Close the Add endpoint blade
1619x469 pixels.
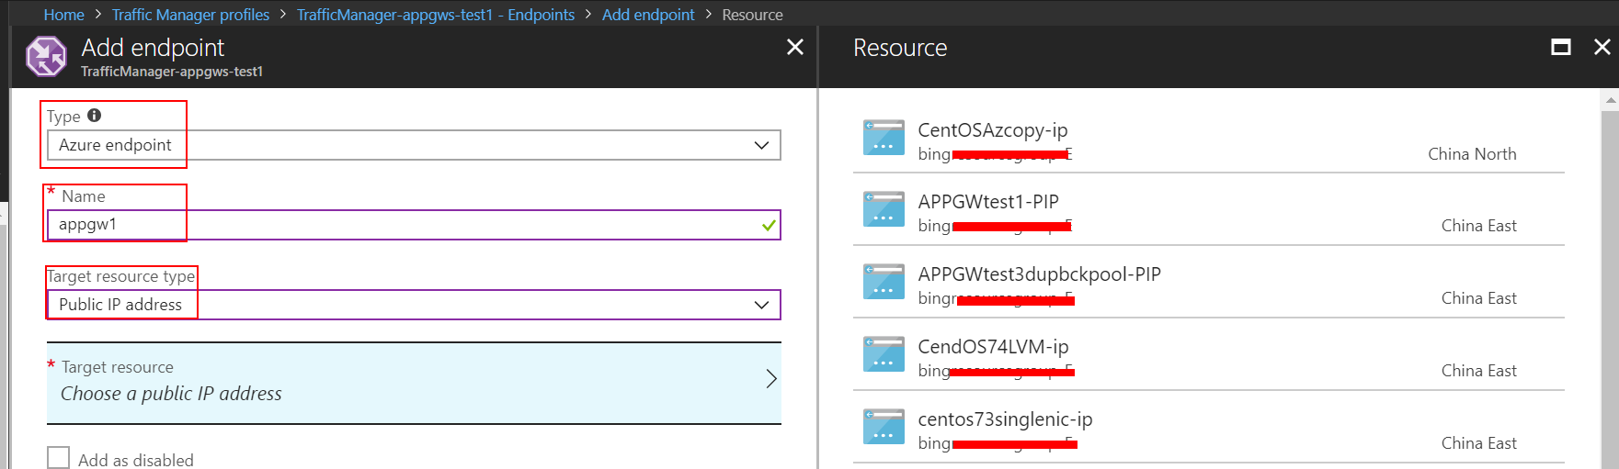click(x=795, y=48)
